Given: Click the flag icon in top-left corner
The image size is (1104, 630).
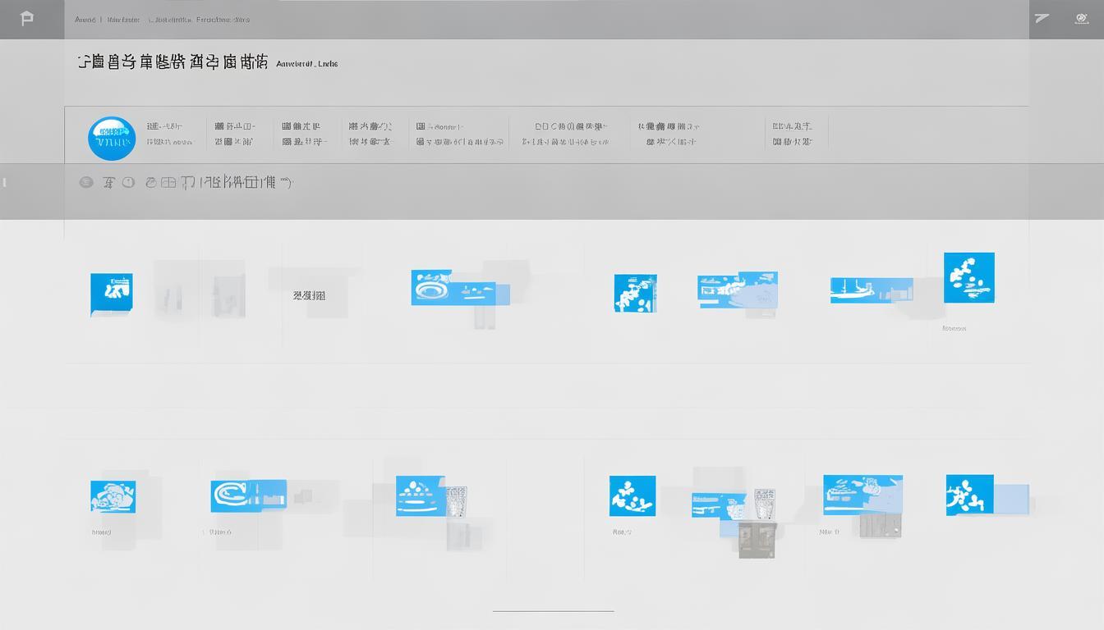Looking at the screenshot, I should [x=27, y=19].
